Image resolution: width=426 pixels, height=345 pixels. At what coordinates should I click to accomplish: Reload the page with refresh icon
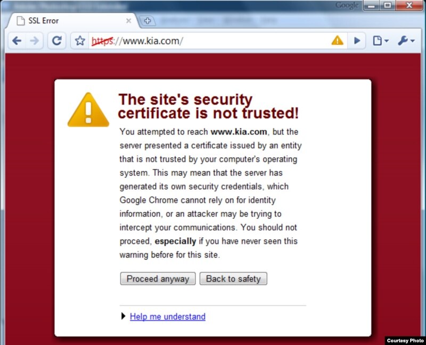tap(56, 41)
